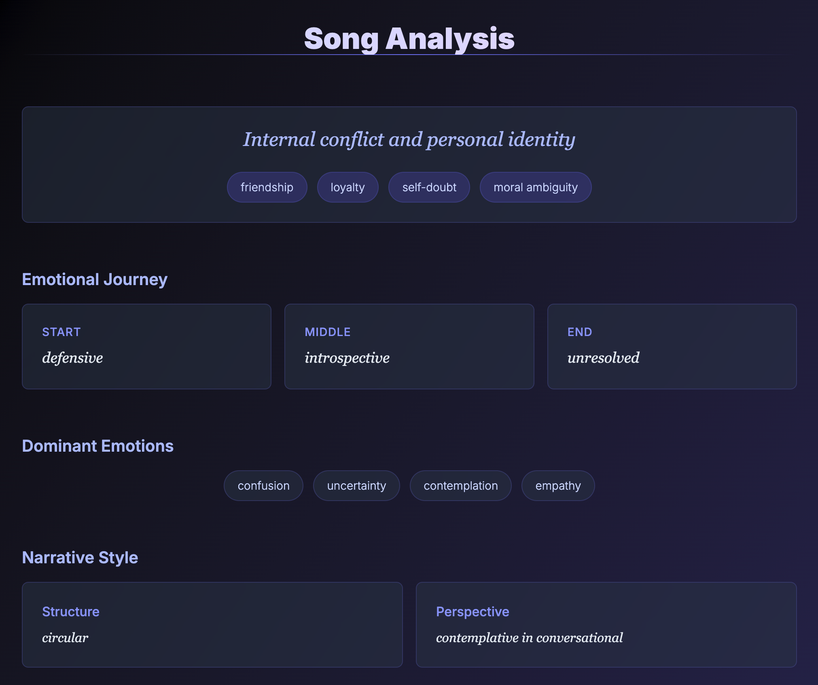Select the Dominant Emotions heading
Viewport: 818px width, 685px height.
tap(97, 446)
